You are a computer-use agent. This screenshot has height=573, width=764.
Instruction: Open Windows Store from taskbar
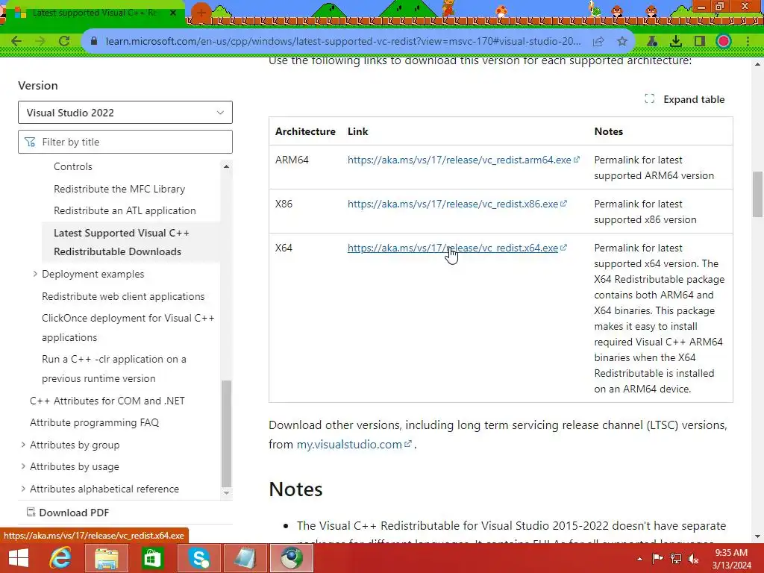(152, 558)
